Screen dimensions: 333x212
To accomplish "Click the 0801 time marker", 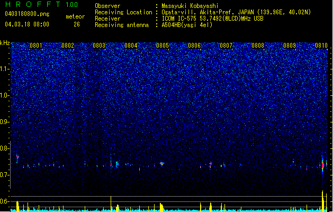I will point(36,46).
